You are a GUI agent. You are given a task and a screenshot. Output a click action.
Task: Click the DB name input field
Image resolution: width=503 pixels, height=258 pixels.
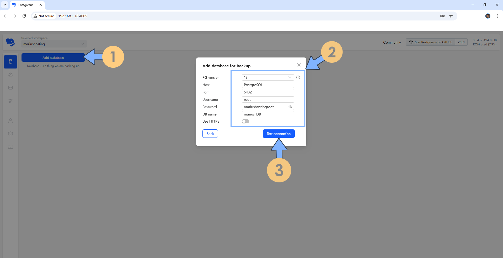[267, 114]
